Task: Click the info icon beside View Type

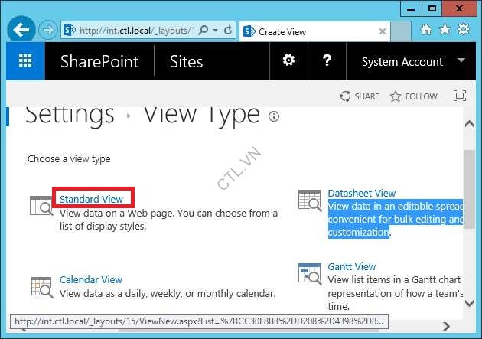Action: click(x=274, y=116)
